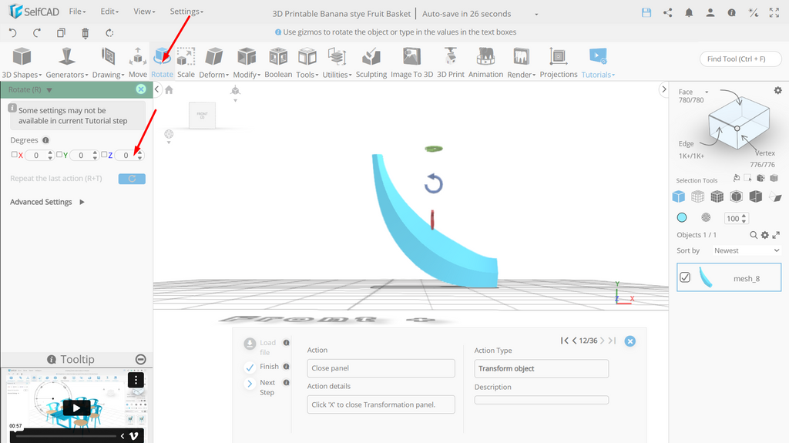
Task: Open the Sculpting tool
Action: pyautogui.click(x=371, y=62)
